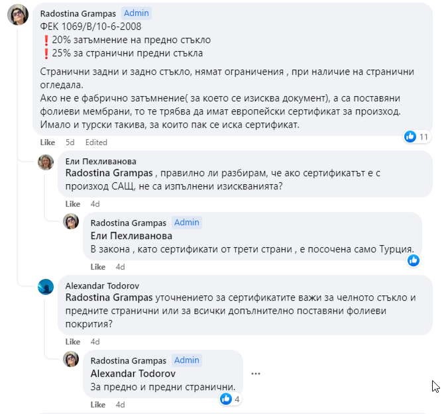Click the 4 likes reaction icon

coord(226,399)
